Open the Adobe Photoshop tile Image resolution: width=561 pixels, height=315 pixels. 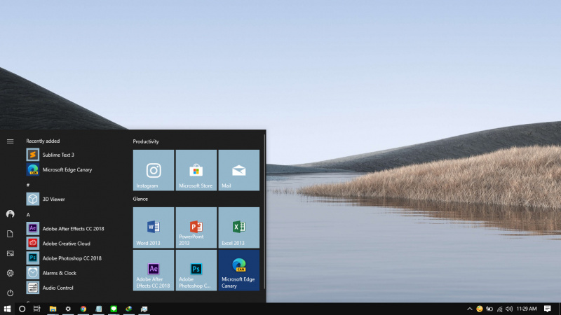click(x=196, y=270)
